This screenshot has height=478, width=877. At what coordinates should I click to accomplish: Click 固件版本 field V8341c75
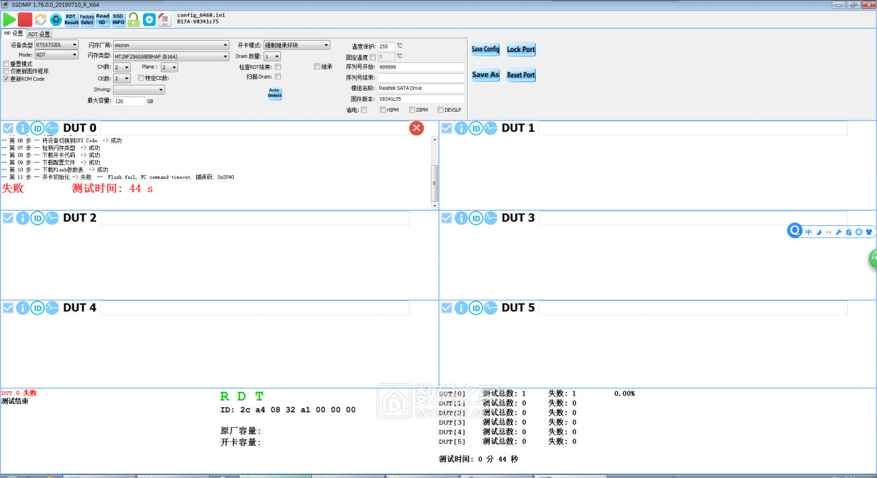pyautogui.click(x=421, y=99)
